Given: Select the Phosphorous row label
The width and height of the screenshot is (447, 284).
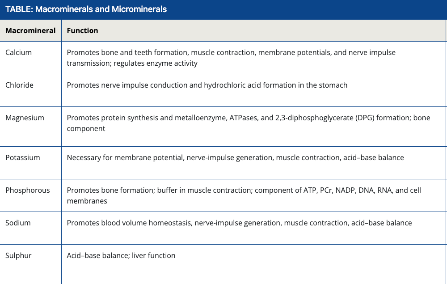Looking at the screenshot, I should point(28,190).
